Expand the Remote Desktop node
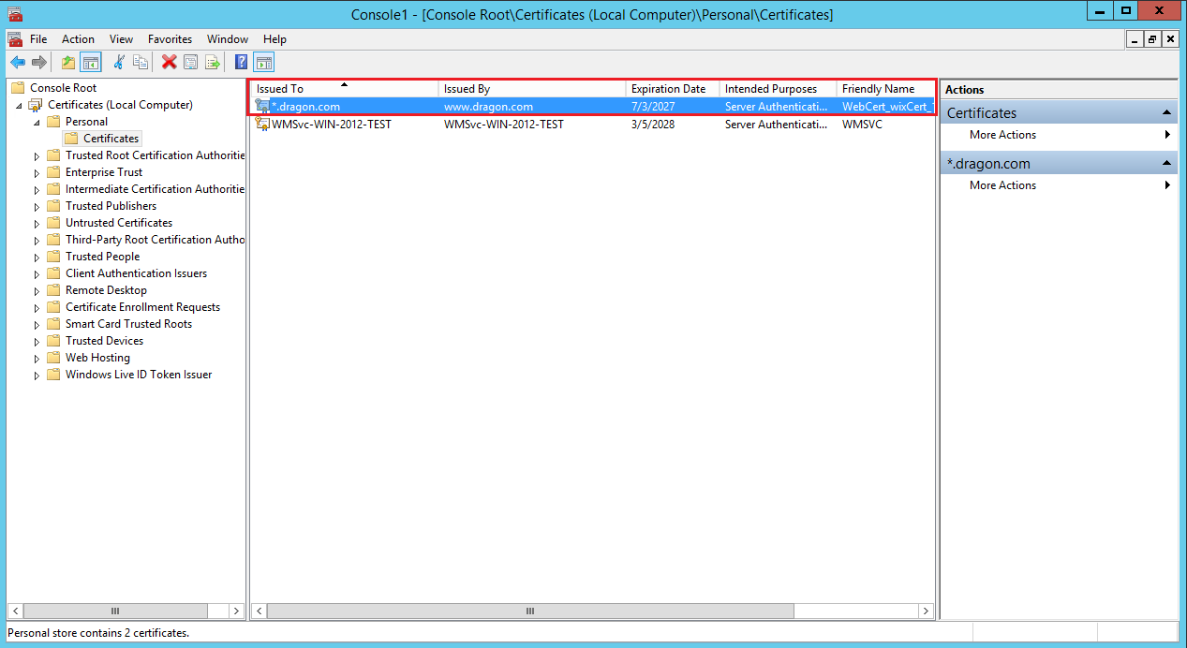Image resolution: width=1187 pixels, height=648 pixels. point(37,291)
